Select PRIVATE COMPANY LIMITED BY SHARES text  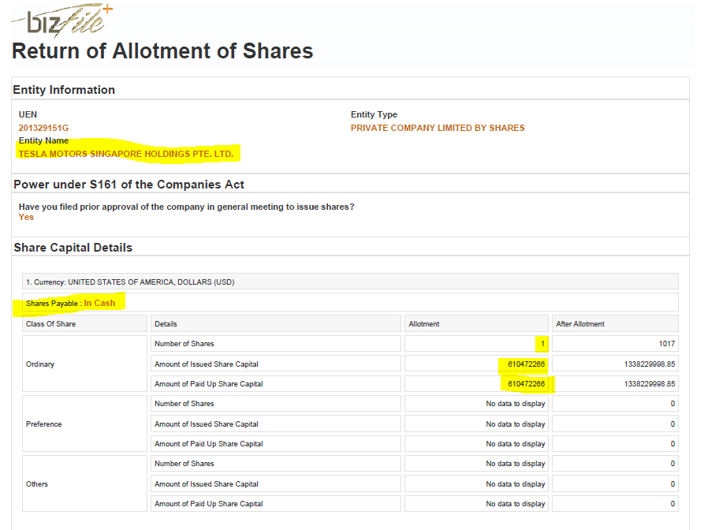point(438,128)
